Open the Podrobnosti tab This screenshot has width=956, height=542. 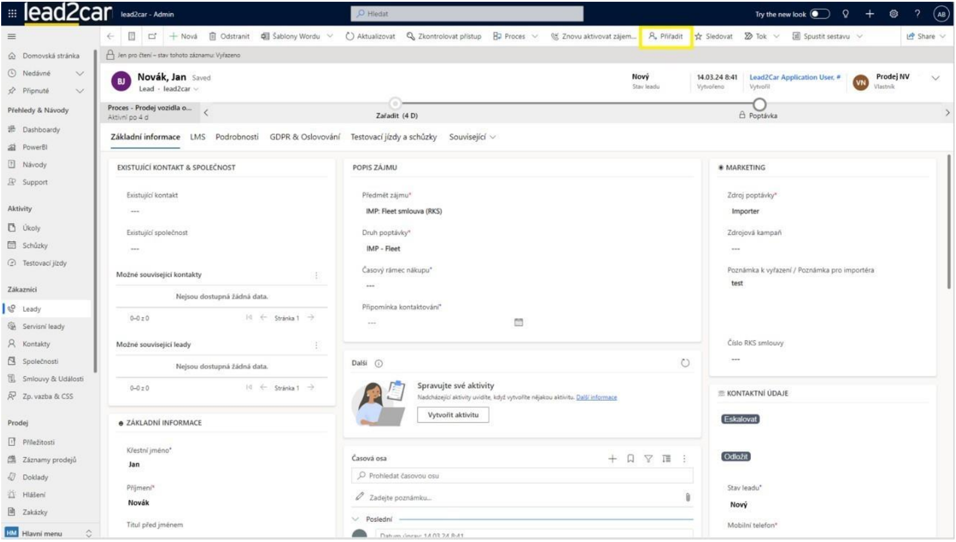(237, 137)
